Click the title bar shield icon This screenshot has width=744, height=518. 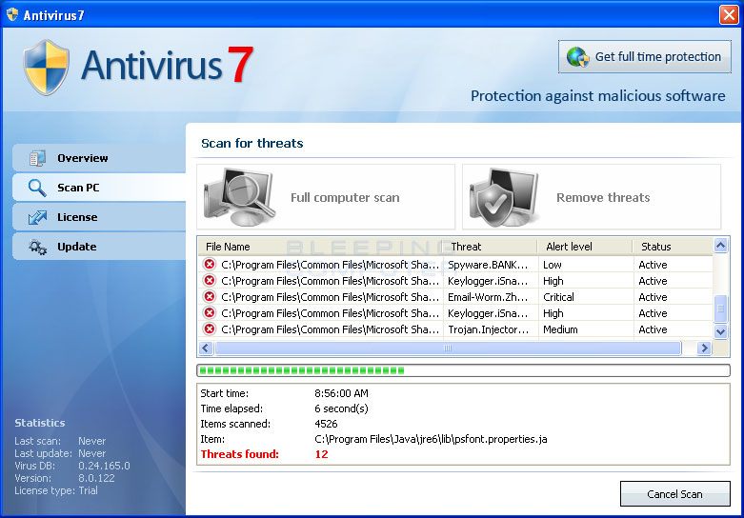(12, 14)
